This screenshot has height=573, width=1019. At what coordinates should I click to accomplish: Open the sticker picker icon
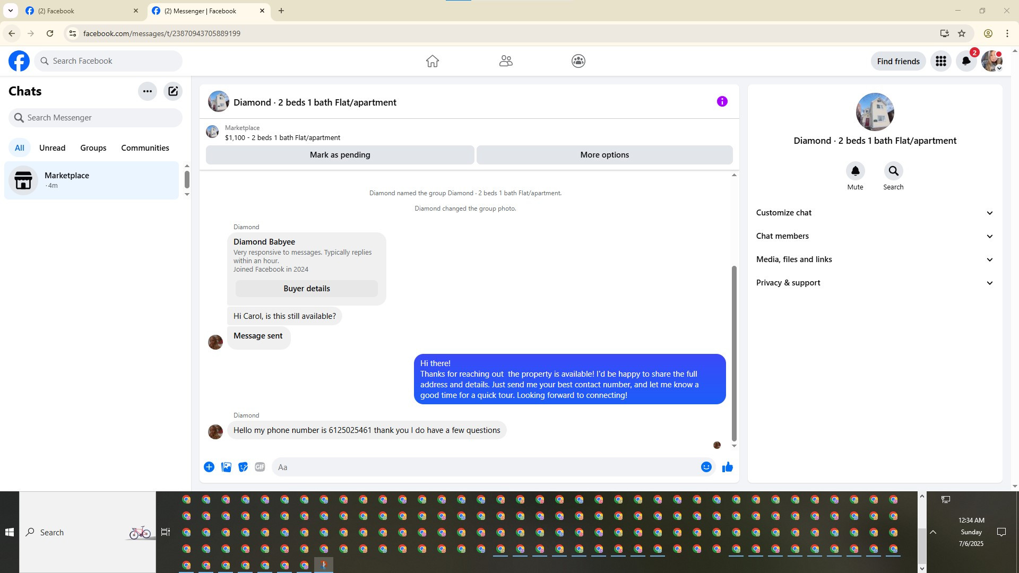tap(243, 467)
